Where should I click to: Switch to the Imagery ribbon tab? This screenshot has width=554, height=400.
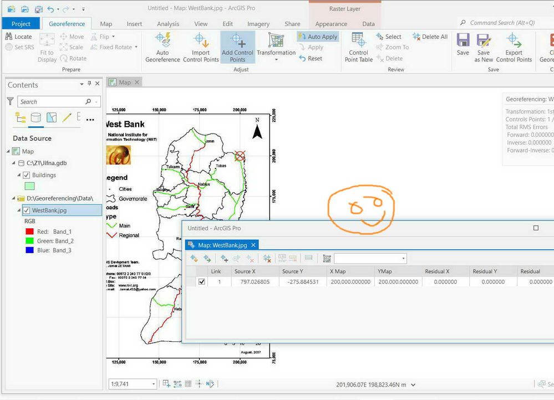tap(258, 24)
